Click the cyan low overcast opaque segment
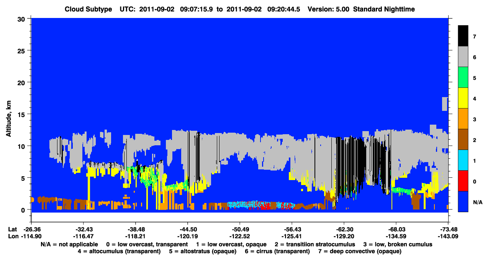Viewport: 498px width, 255px height. tap(463, 160)
